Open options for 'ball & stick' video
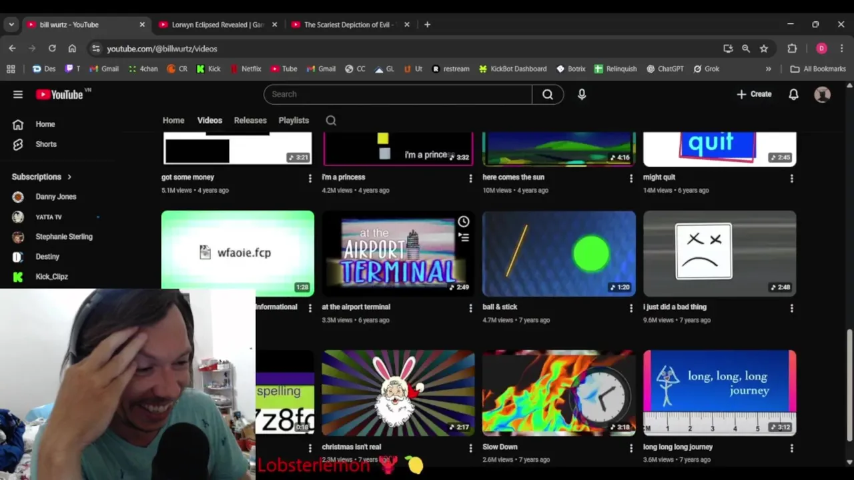 pos(631,308)
